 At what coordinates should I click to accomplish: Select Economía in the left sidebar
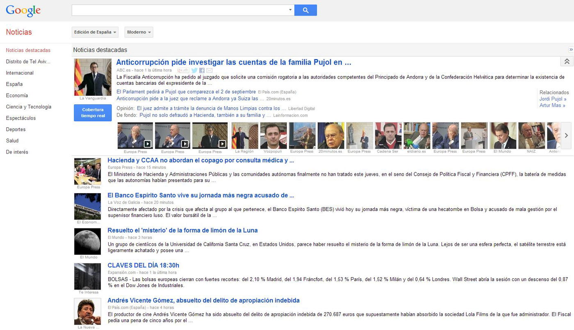point(17,95)
